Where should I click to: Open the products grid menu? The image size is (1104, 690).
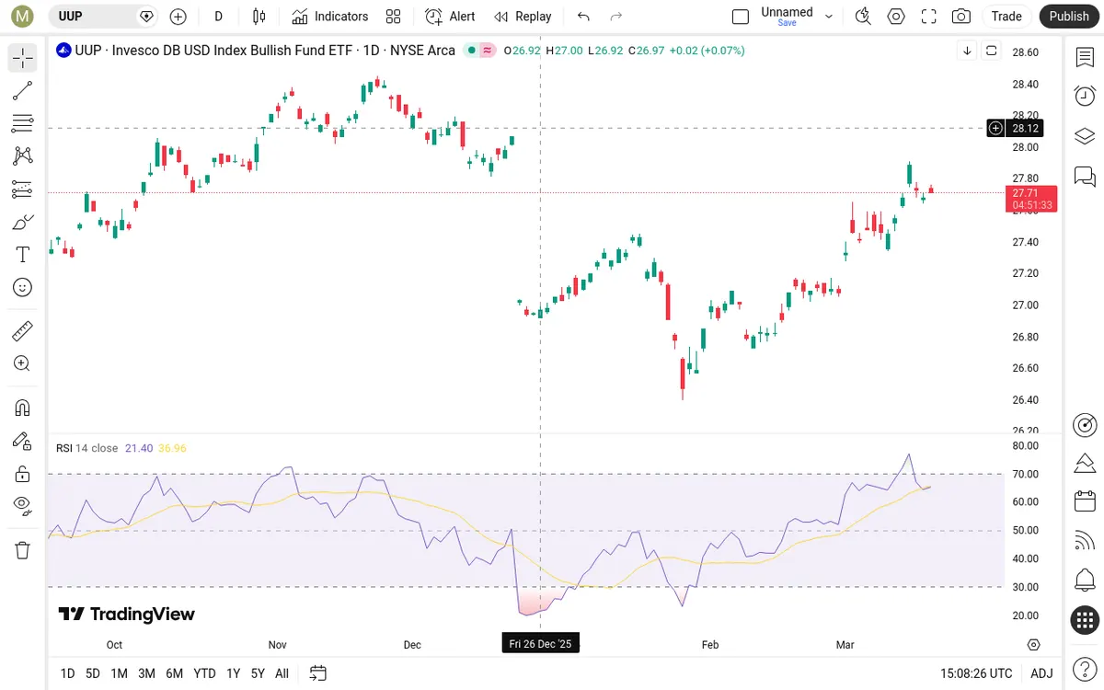point(1085,620)
